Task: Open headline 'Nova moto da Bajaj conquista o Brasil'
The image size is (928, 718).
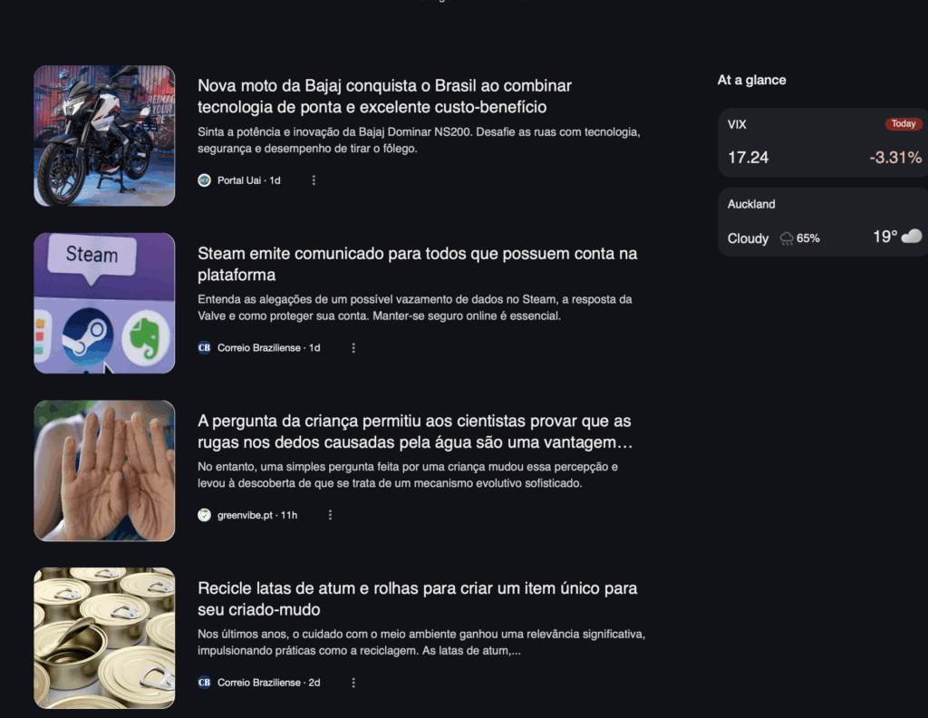Action: pos(384,96)
